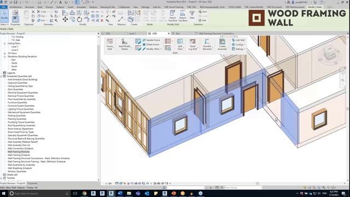Open the Frame Wall tool

pyautogui.click(x=109, y=44)
